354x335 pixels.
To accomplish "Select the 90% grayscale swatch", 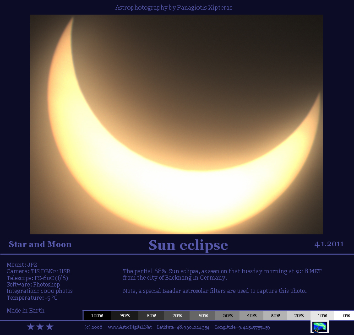I will pyautogui.click(x=125, y=316).
